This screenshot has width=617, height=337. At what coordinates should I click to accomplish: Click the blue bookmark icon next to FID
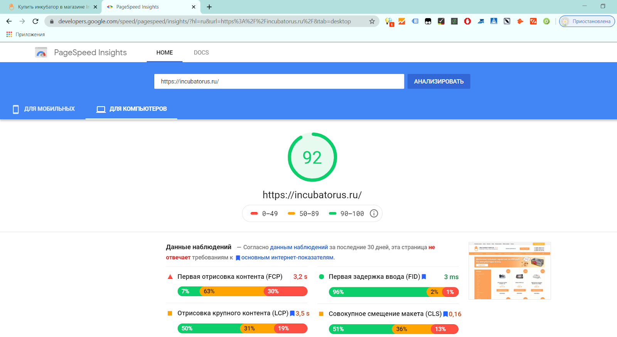click(x=424, y=276)
